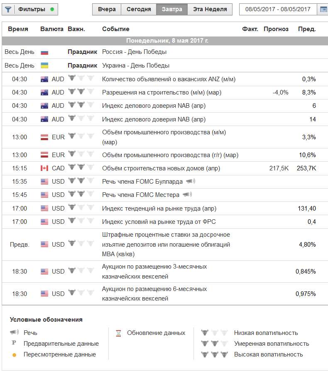Viewport: 328px width, 371px height.
Task: Click volatility bulls in ANZ vacancies row
Action: 81,78
